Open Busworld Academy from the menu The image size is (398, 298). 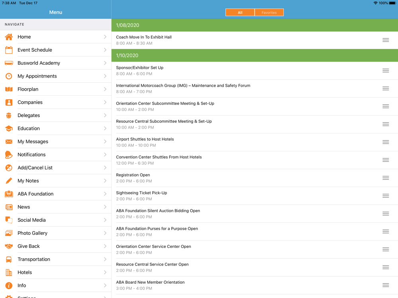click(56, 63)
